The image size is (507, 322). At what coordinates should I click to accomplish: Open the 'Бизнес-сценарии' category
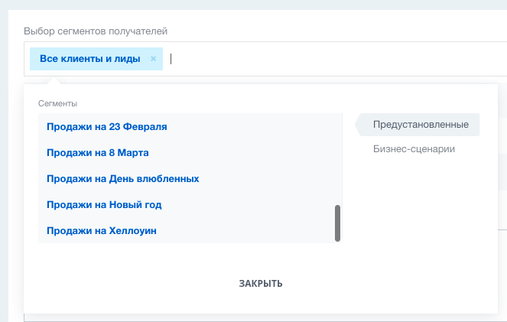[414, 148]
